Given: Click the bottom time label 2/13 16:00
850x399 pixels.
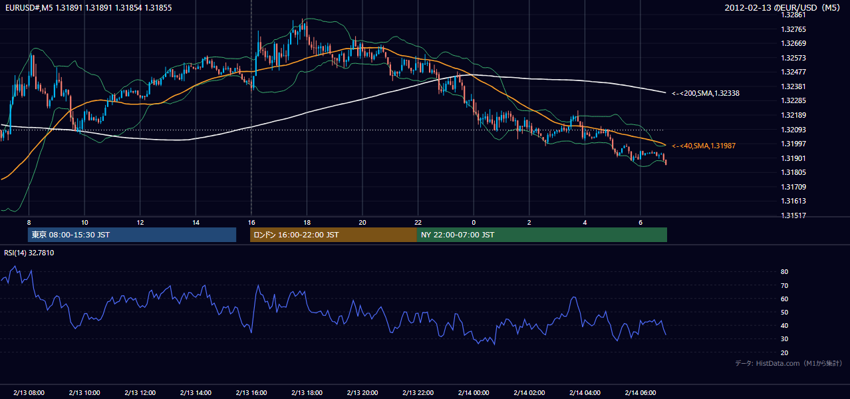Looking at the screenshot, I should pyautogui.click(x=251, y=393).
